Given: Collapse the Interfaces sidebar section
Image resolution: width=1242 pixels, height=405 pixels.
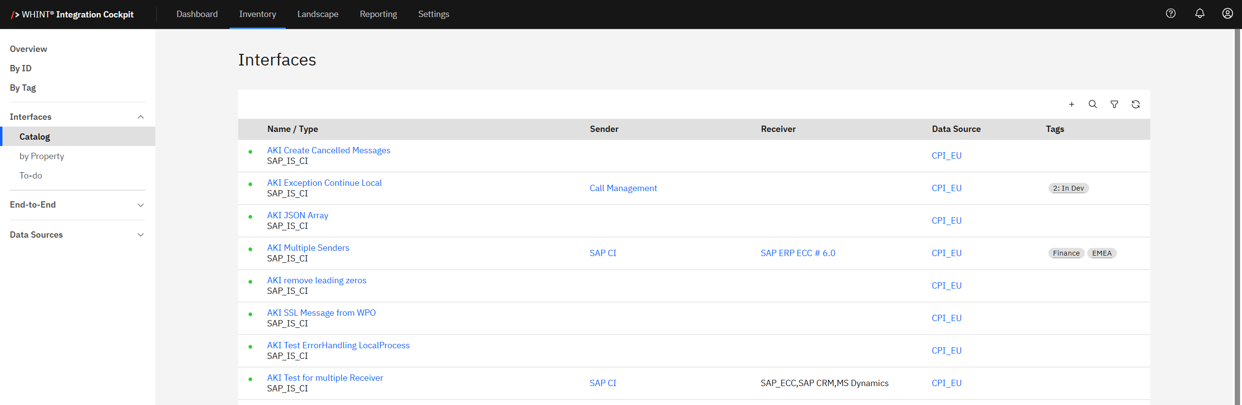Looking at the screenshot, I should coord(141,117).
